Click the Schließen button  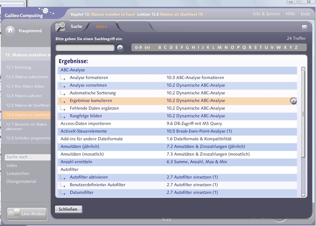point(68,209)
